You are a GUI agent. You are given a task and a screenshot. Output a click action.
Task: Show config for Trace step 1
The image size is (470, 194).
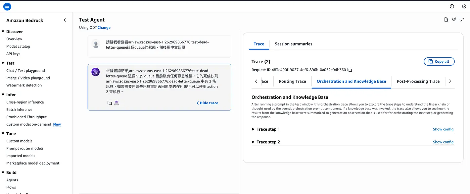click(443, 129)
